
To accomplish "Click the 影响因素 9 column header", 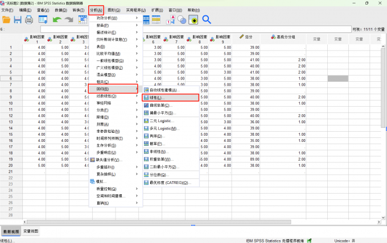I will (220, 39).
